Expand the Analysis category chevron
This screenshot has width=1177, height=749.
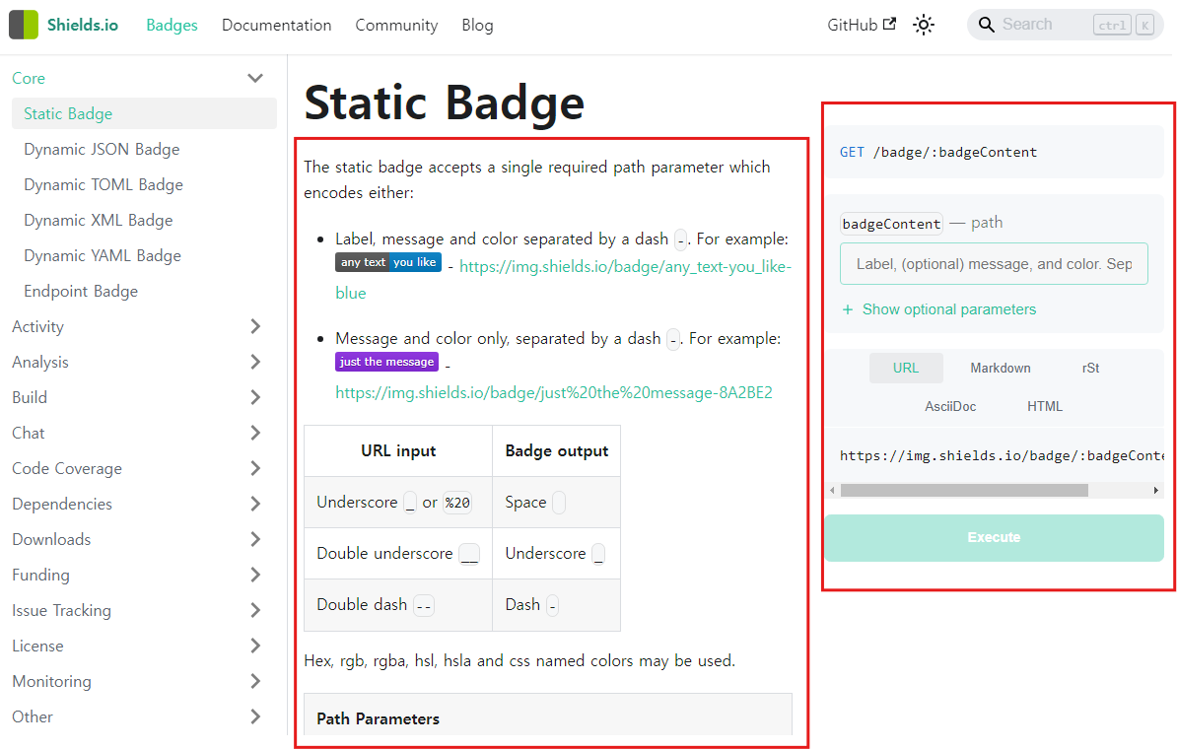pyautogui.click(x=255, y=362)
